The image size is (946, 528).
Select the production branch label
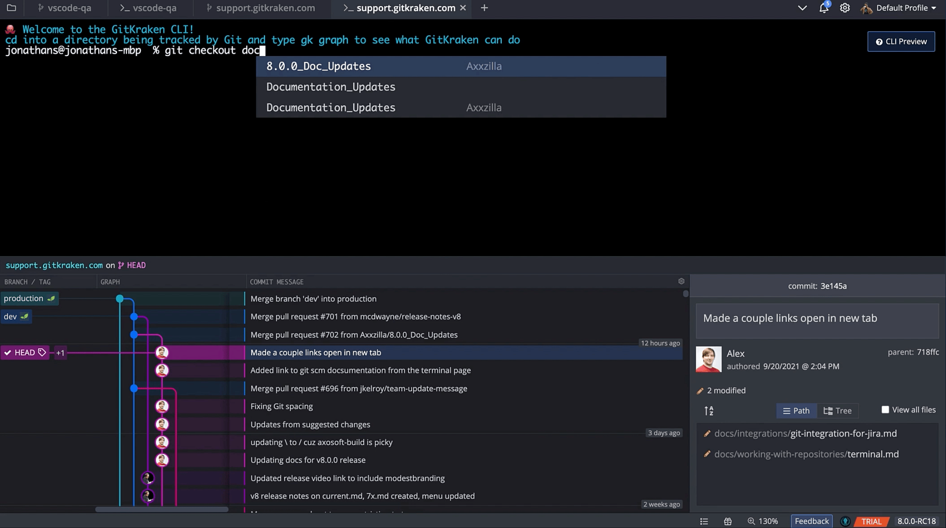[x=29, y=299]
